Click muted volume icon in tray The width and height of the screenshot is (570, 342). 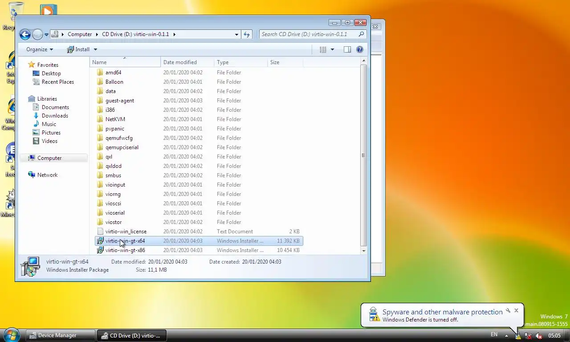point(539,336)
